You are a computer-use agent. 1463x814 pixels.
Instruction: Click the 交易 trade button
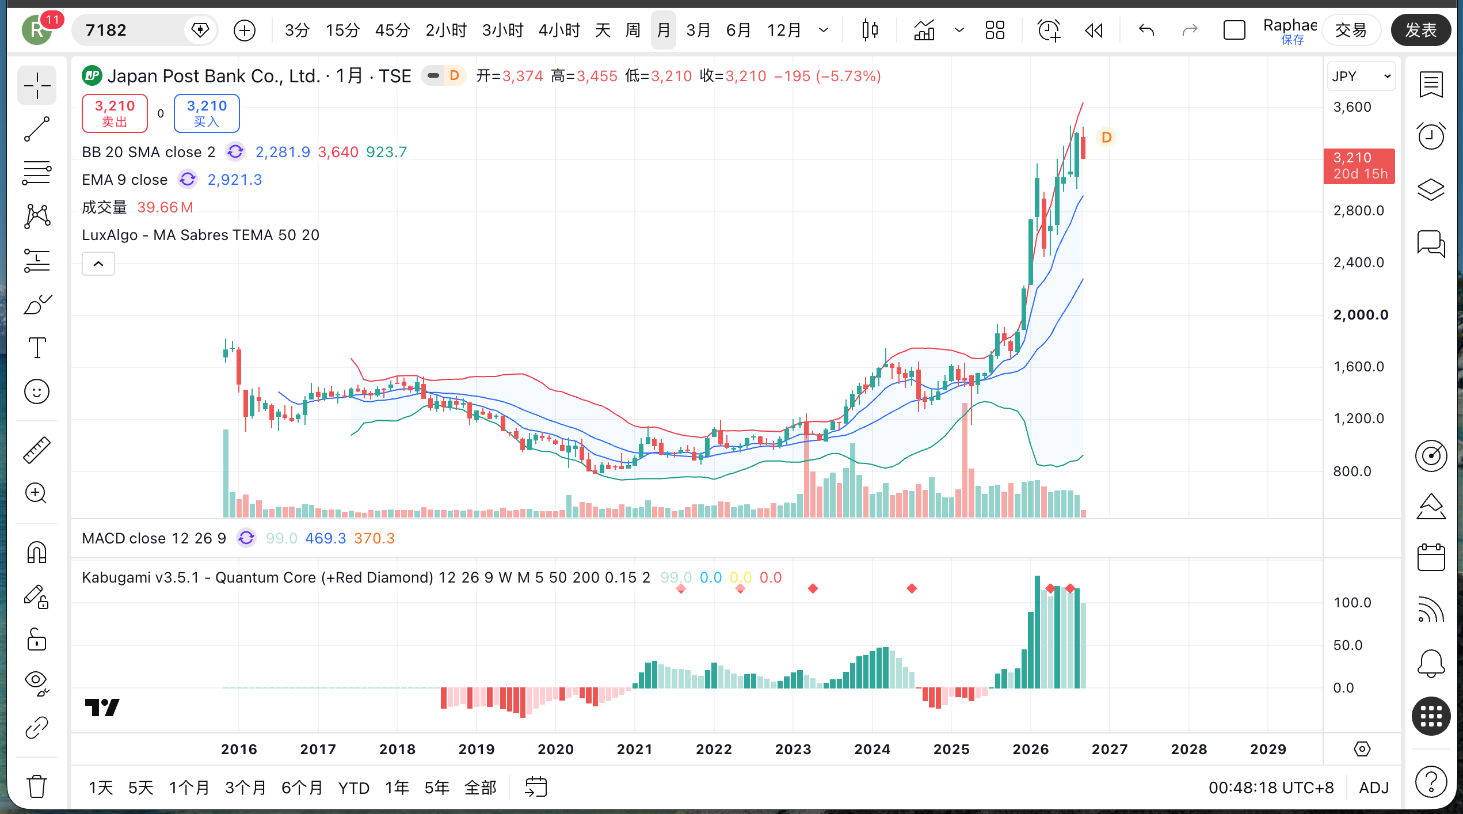click(x=1351, y=30)
